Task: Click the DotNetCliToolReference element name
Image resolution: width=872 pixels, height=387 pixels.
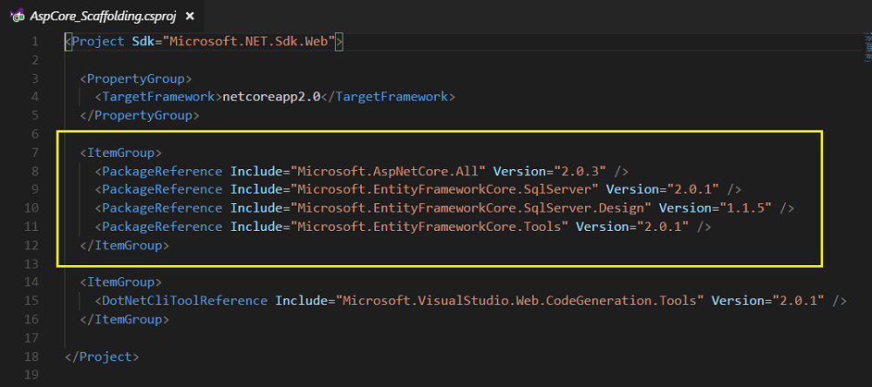Action: pyautogui.click(x=184, y=301)
